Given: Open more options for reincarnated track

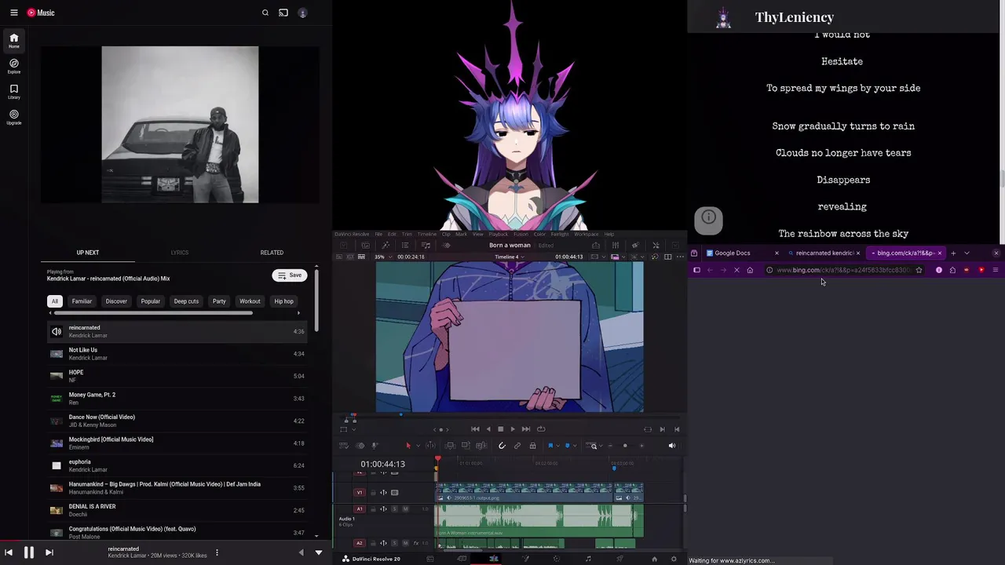Looking at the screenshot, I should click(x=217, y=552).
